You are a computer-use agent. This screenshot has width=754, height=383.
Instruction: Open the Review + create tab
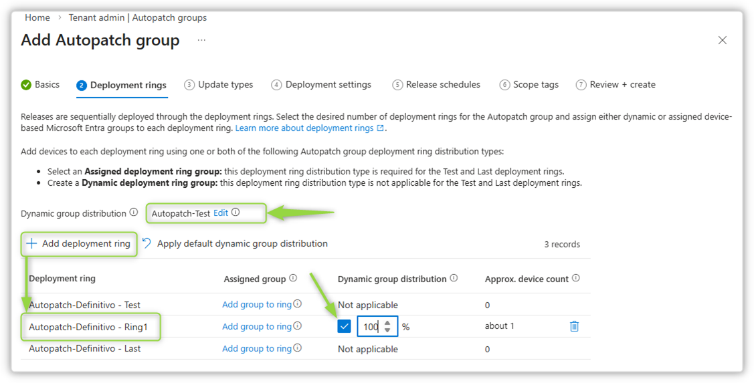point(616,85)
